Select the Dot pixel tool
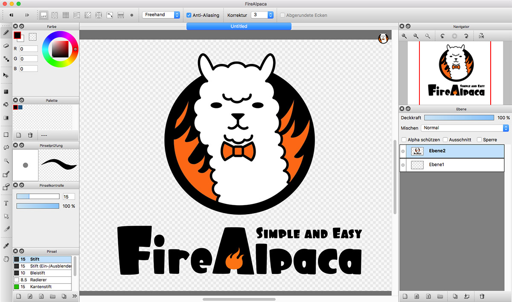512x302 pixels. tap(6, 58)
